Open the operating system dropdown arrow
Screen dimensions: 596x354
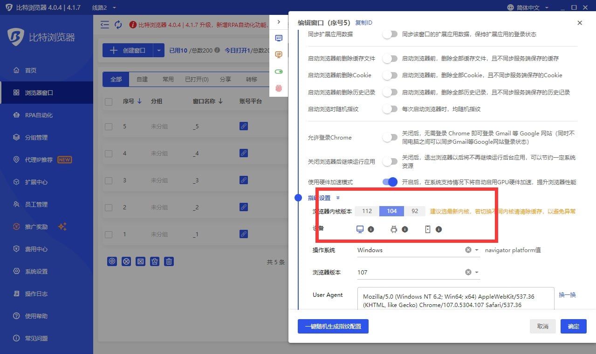tap(477, 250)
